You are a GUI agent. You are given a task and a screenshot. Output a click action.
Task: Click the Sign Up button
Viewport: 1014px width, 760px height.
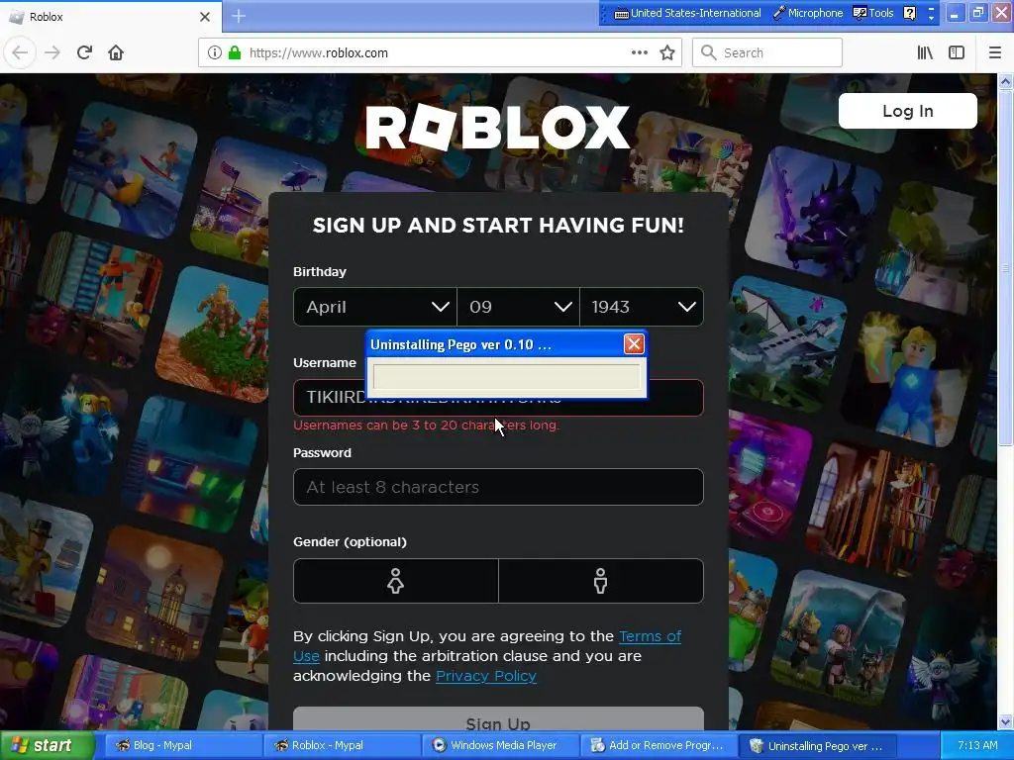[x=498, y=719]
